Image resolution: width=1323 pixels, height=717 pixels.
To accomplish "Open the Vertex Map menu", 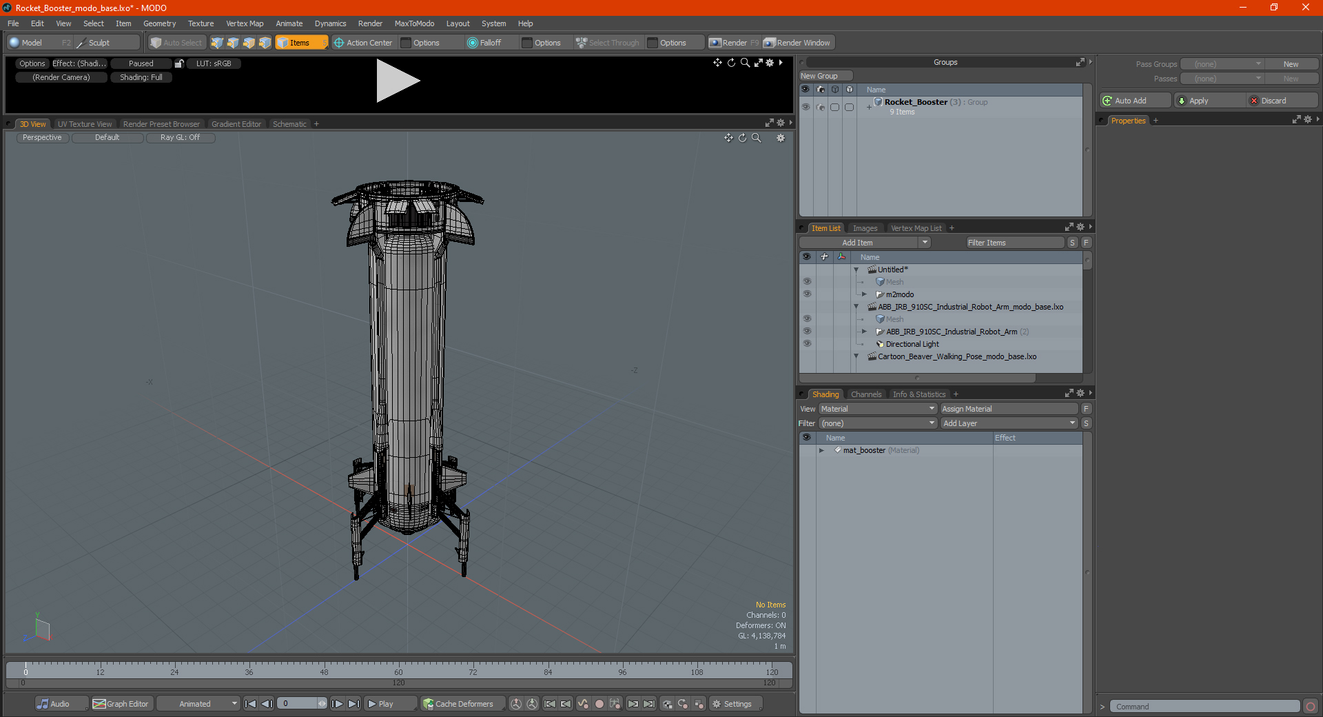I will point(245,23).
